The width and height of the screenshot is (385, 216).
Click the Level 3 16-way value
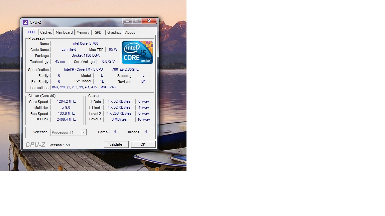pos(144,120)
